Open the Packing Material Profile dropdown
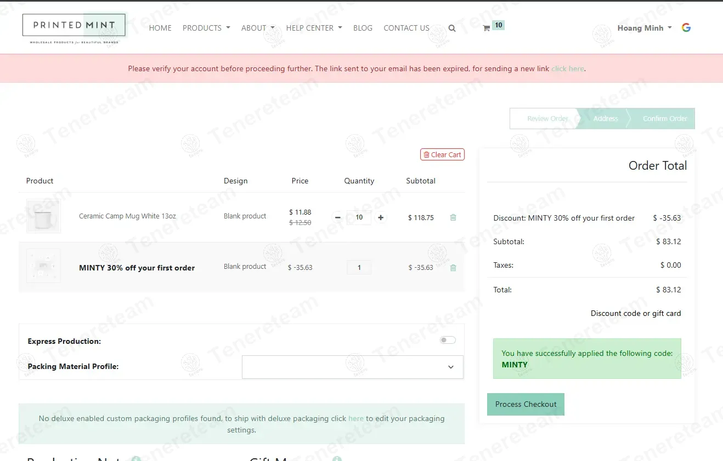This screenshot has width=723, height=461. tap(352, 367)
